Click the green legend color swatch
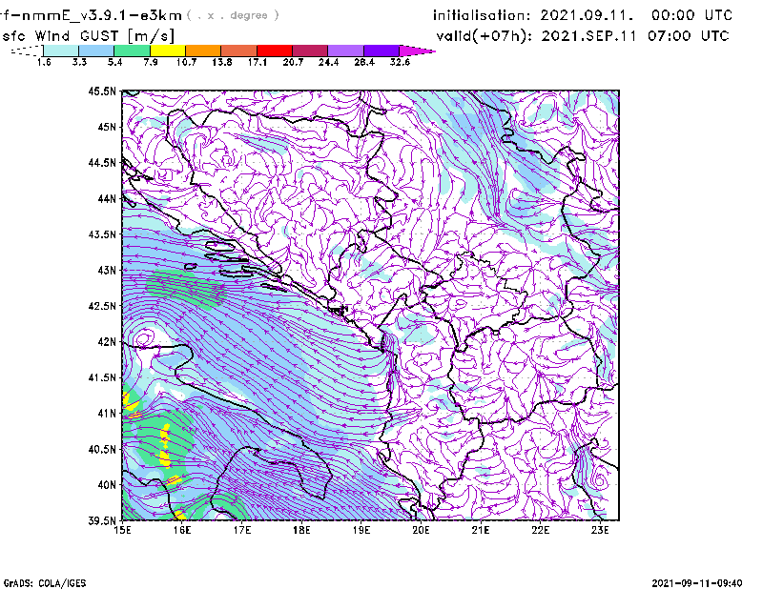The height and width of the screenshot is (589, 763). (133, 51)
